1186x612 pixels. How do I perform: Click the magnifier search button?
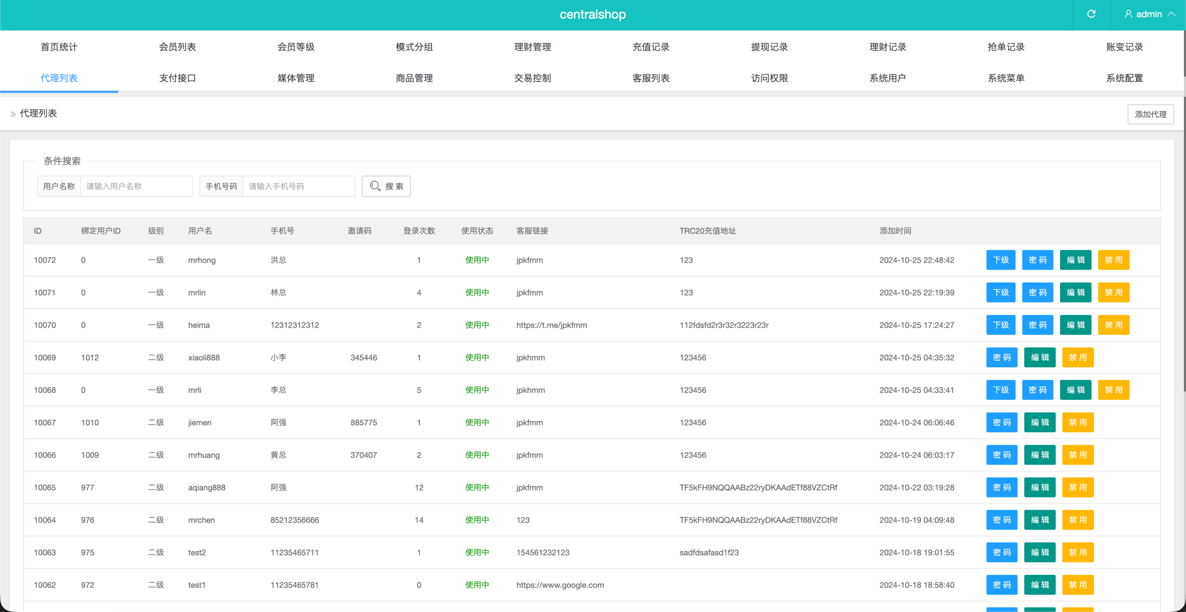pos(386,186)
